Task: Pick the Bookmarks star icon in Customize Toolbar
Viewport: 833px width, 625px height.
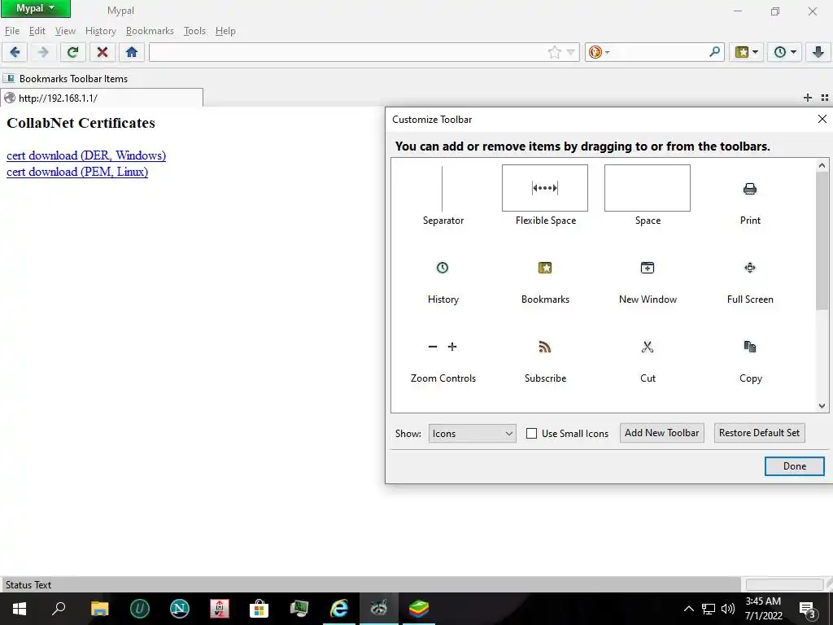Action: (x=545, y=267)
